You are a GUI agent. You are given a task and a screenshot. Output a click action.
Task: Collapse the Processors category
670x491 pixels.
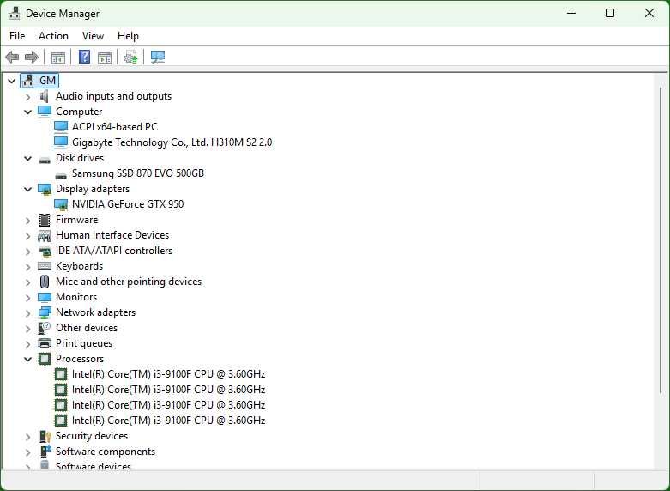click(27, 359)
